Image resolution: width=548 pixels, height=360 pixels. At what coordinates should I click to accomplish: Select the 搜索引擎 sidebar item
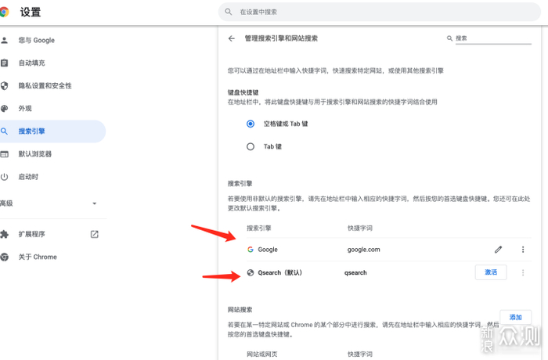pyautogui.click(x=52, y=131)
